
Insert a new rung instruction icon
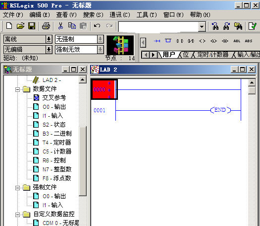coord(157,41)
